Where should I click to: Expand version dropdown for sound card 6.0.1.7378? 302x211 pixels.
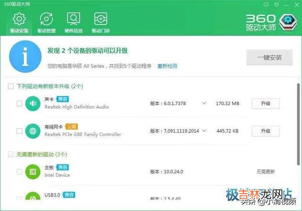coord(204,103)
